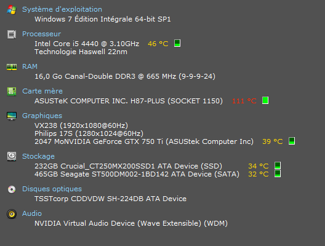325x246 pixels.
Task: Open the RAM section link
Action: [30, 66]
